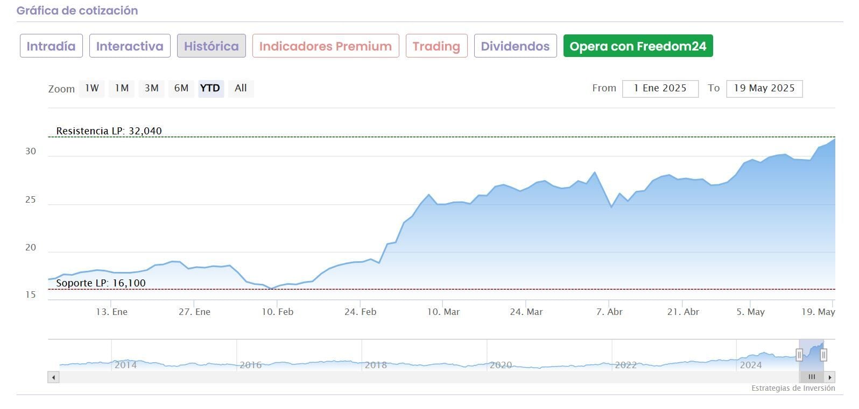Choose the YTD zoom option

point(210,88)
